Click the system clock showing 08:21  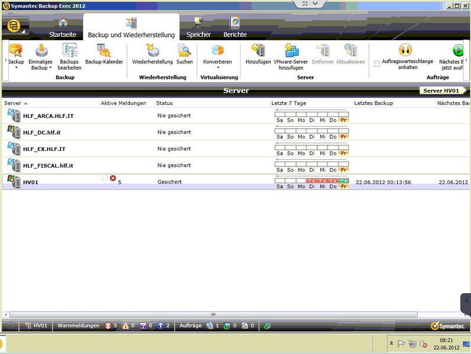tap(446, 344)
